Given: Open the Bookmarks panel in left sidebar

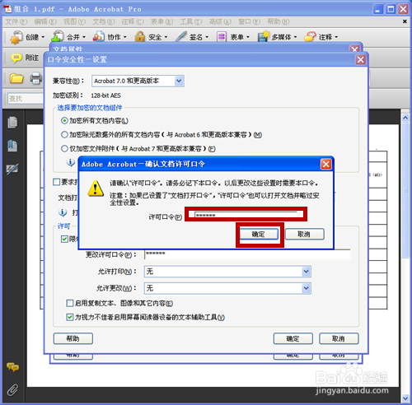Looking at the screenshot, I should click(12, 146).
